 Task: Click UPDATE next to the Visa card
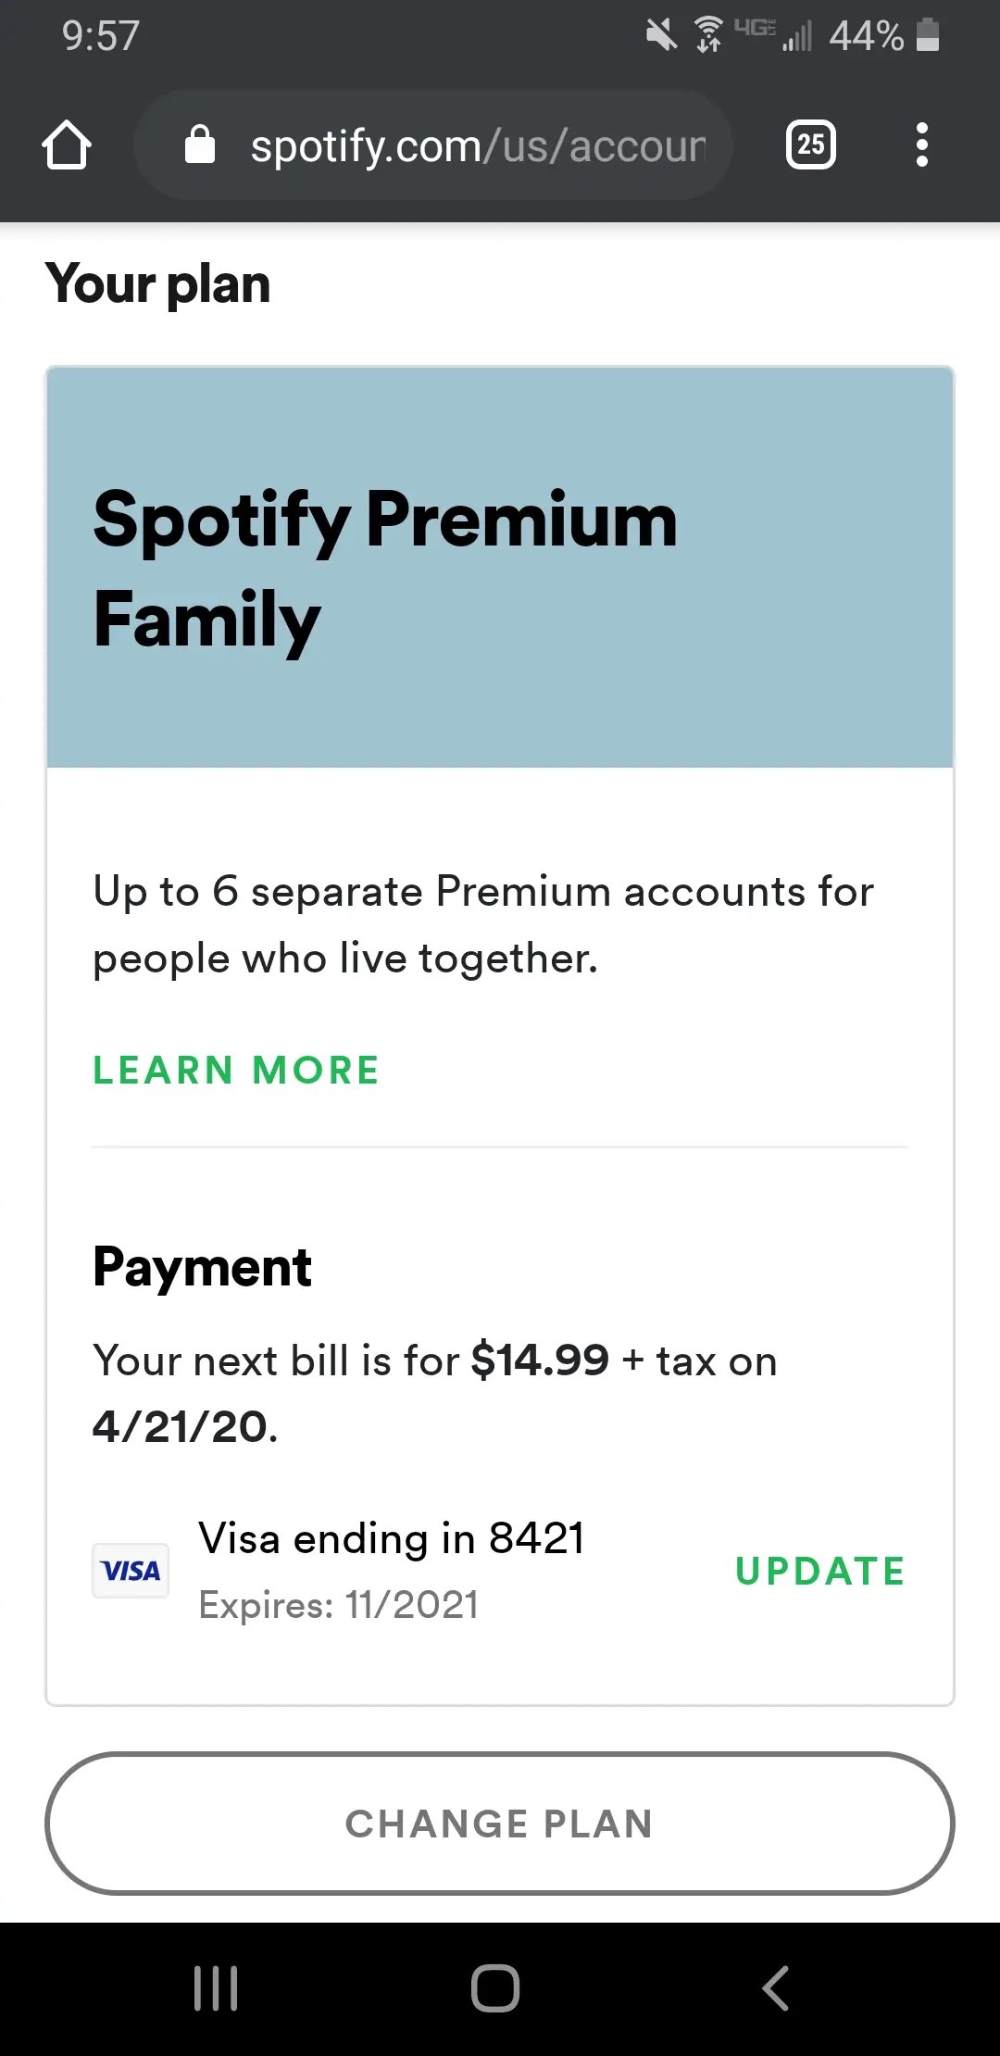click(x=819, y=1571)
